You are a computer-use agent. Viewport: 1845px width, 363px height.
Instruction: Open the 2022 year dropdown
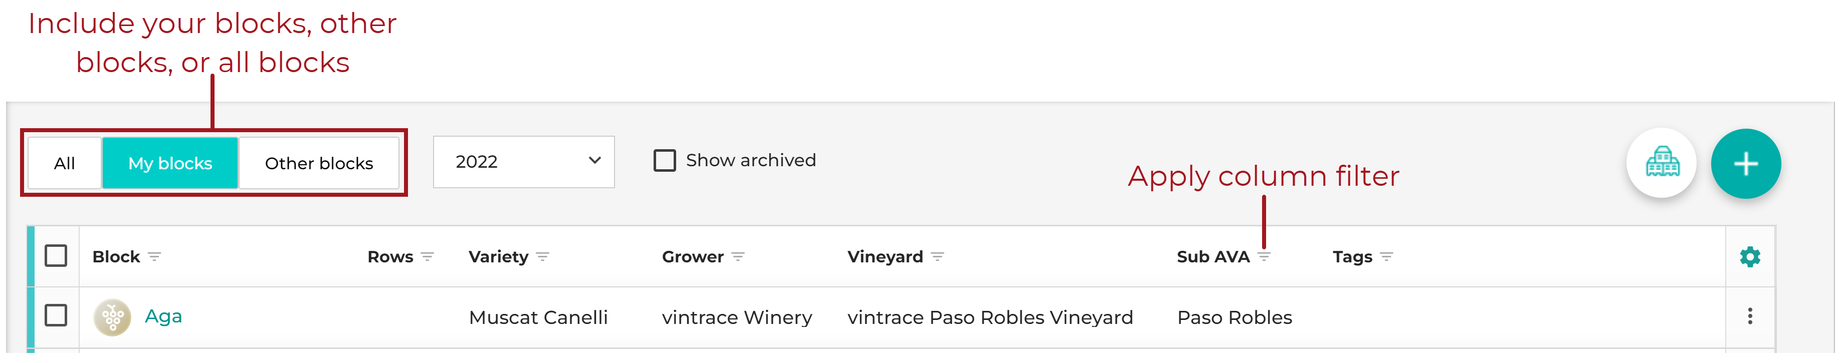click(x=524, y=162)
